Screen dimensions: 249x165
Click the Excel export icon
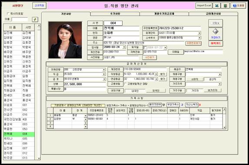coord(216,6)
